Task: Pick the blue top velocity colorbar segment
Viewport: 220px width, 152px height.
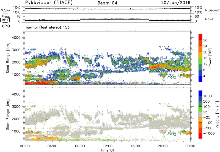Action: tap(200, 93)
